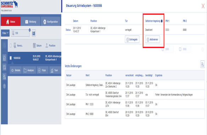Viewport: 207px width, 135px height.
Task: Open the Konfiguration tab
Action: [51, 21]
